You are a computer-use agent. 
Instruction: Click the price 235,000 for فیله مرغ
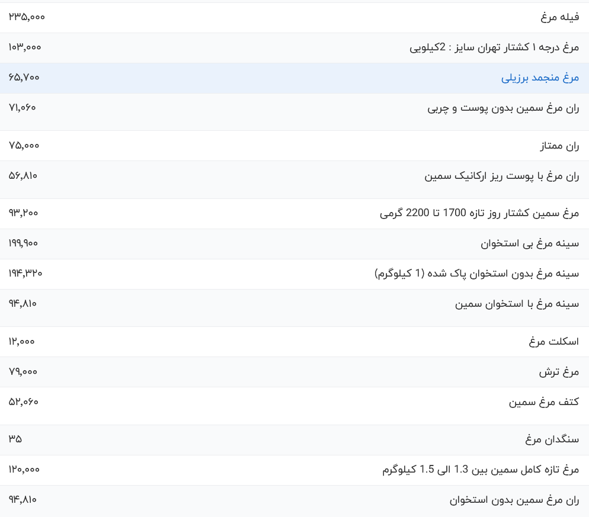pos(22,17)
